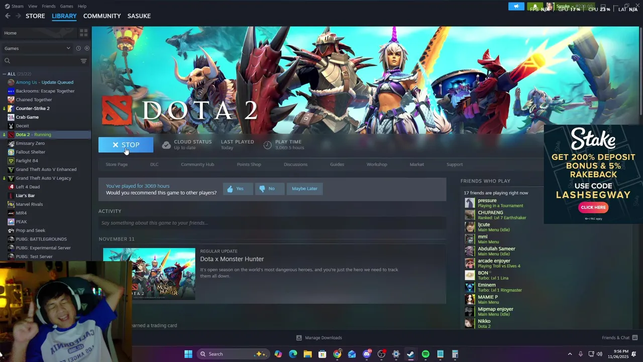Stop the running Dota 2 game
Viewport: 643px width, 362px height.
pos(126,145)
